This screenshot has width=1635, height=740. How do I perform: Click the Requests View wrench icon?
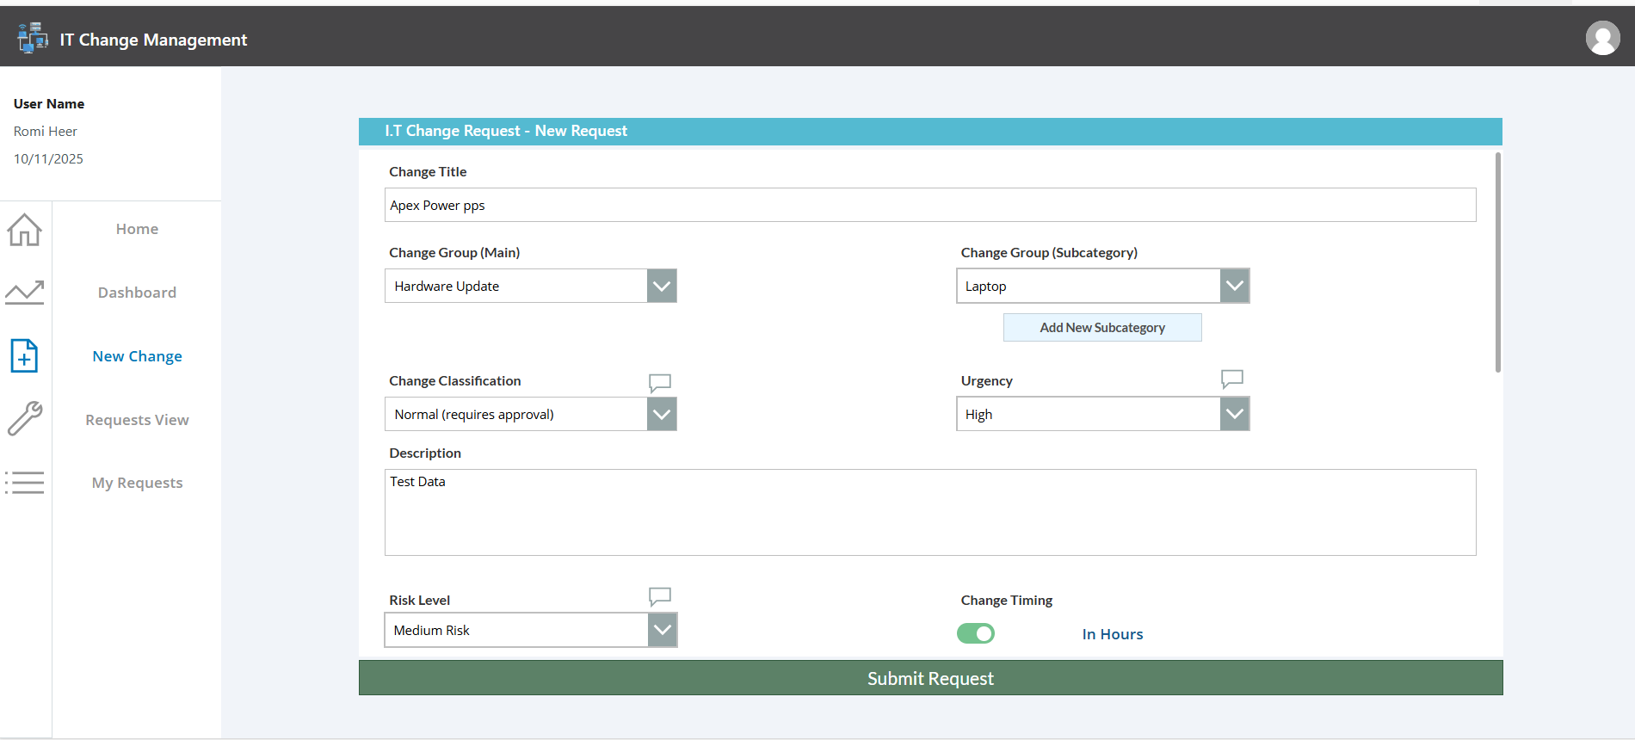coord(24,419)
